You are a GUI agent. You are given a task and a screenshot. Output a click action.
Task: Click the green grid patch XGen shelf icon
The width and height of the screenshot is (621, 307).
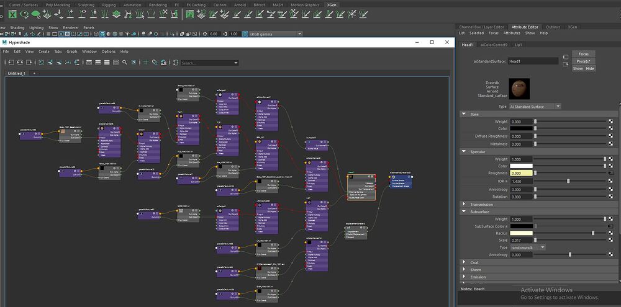click(x=117, y=15)
